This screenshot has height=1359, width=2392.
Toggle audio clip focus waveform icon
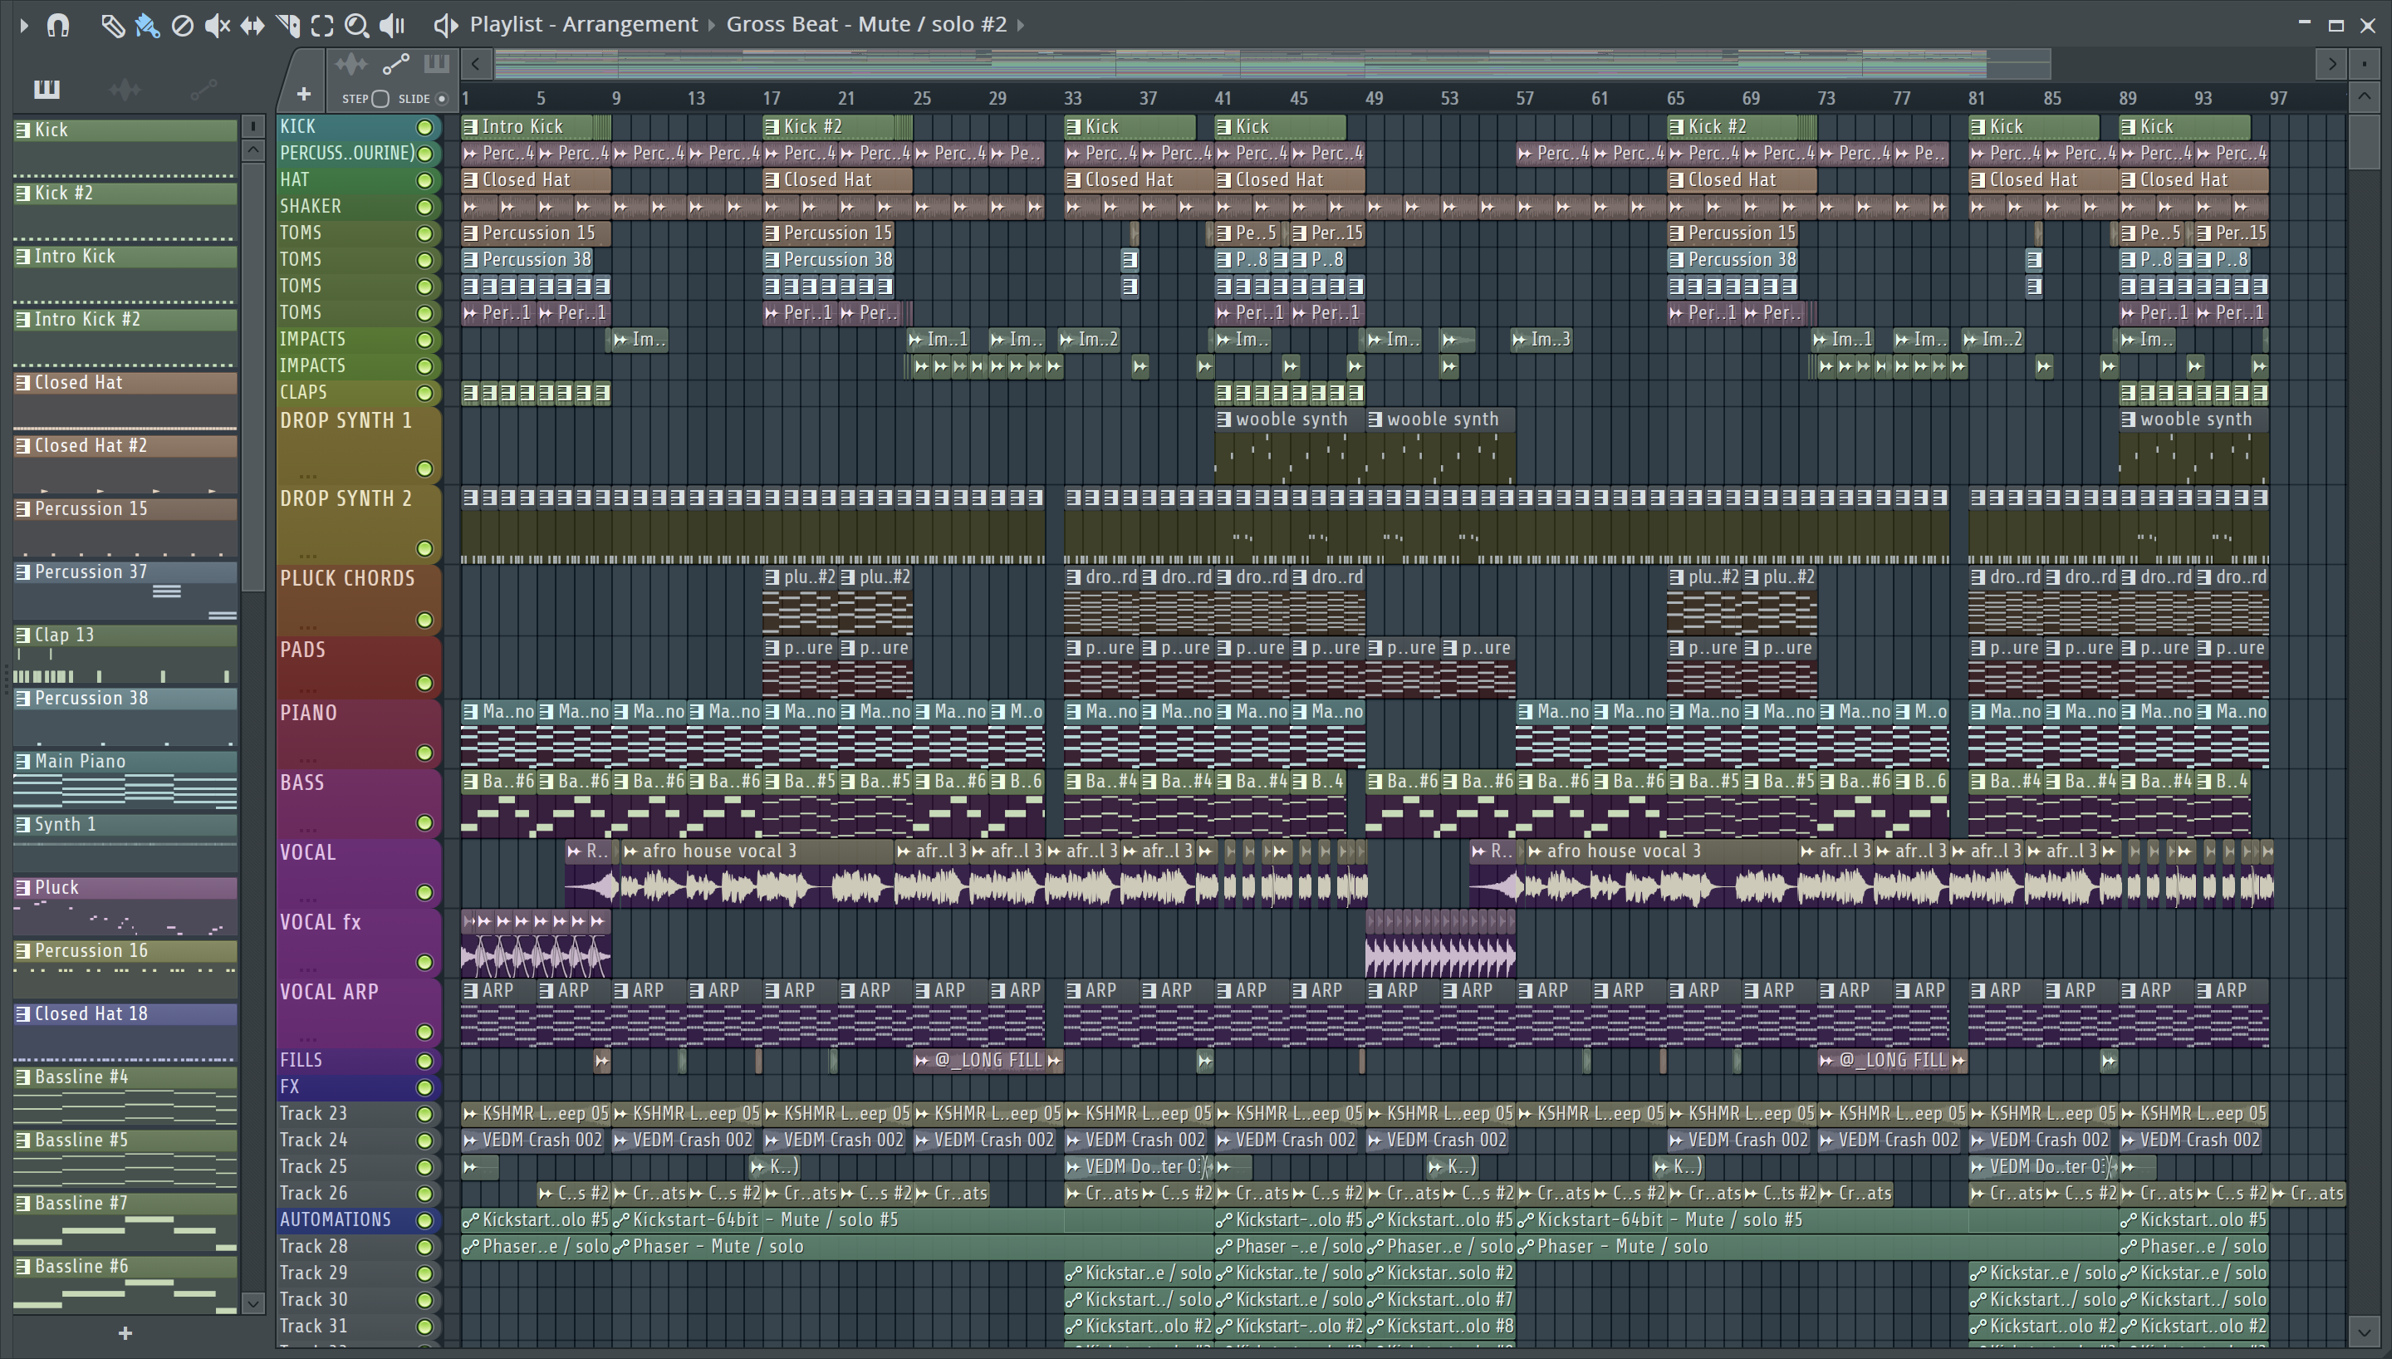pyautogui.click(x=351, y=65)
